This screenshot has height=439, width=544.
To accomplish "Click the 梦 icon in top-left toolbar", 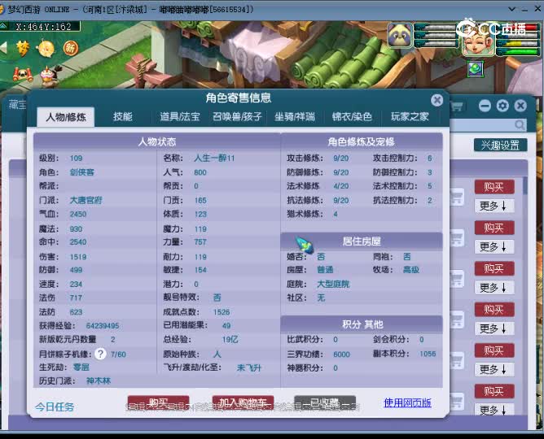I will click(x=24, y=48).
